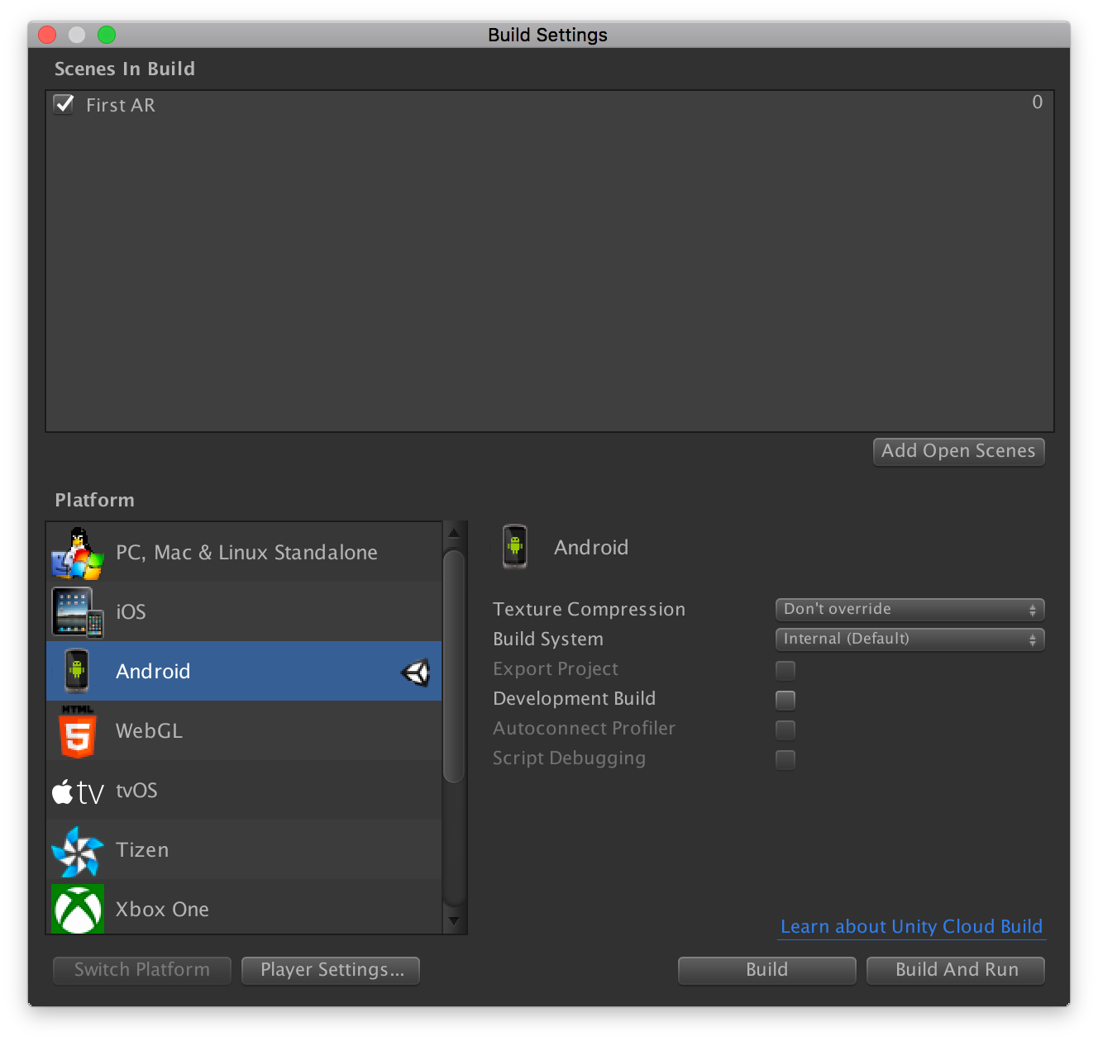This screenshot has width=1098, height=1041.
Task: Click the Build System label
Action: (x=548, y=639)
